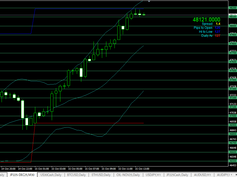This screenshot has width=237, height=177.
Task: Open the BTCUSD,Daily chart tab
Action: (x=76, y=175)
